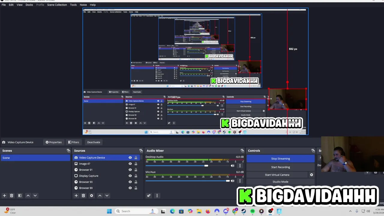Toggle visibility of Browser 91
Viewport: 384px width, 216px height.
(x=130, y=170)
